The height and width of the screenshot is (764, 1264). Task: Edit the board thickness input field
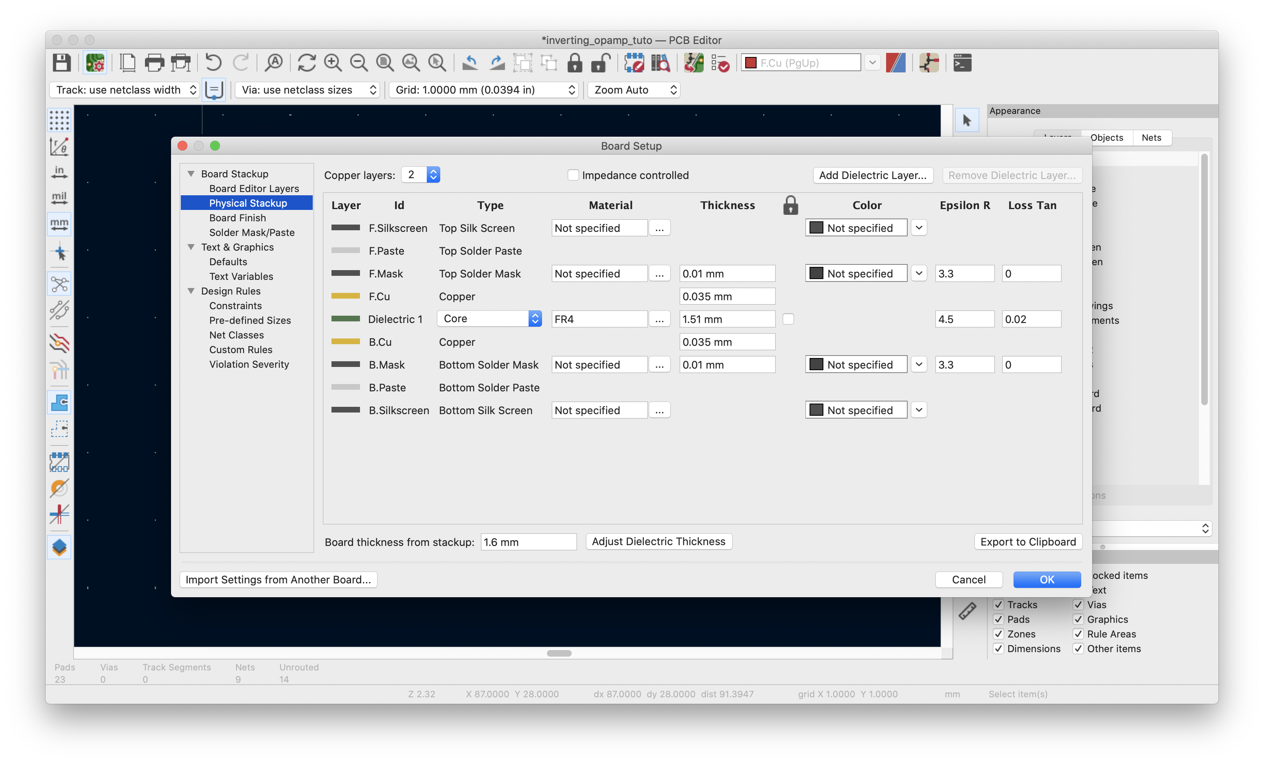527,541
